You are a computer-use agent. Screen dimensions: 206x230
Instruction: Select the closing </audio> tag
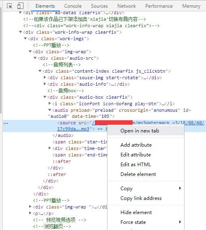coord(63,135)
